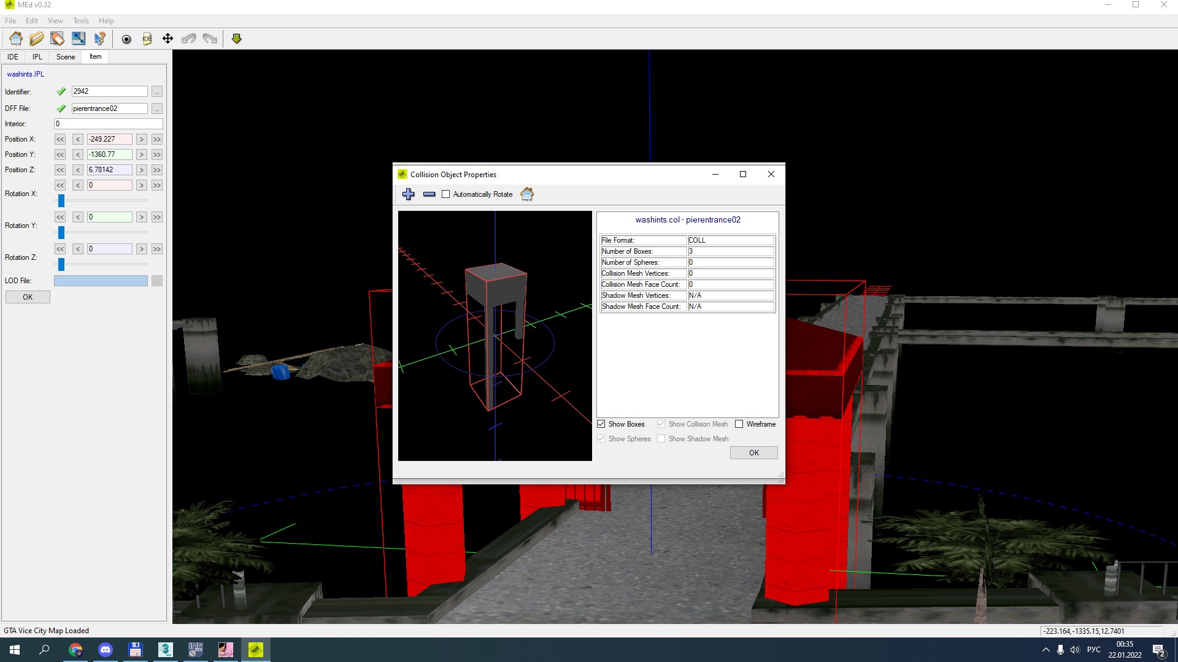Switch to the Scene tab
The height and width of the screenshot is (662, 1178).
point(65,56)
